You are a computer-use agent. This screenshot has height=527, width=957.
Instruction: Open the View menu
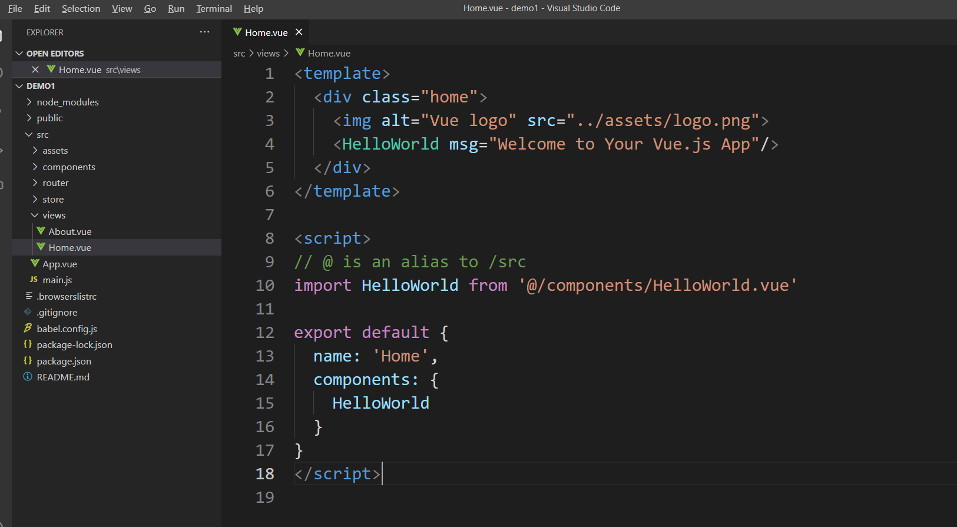point(122,8)
